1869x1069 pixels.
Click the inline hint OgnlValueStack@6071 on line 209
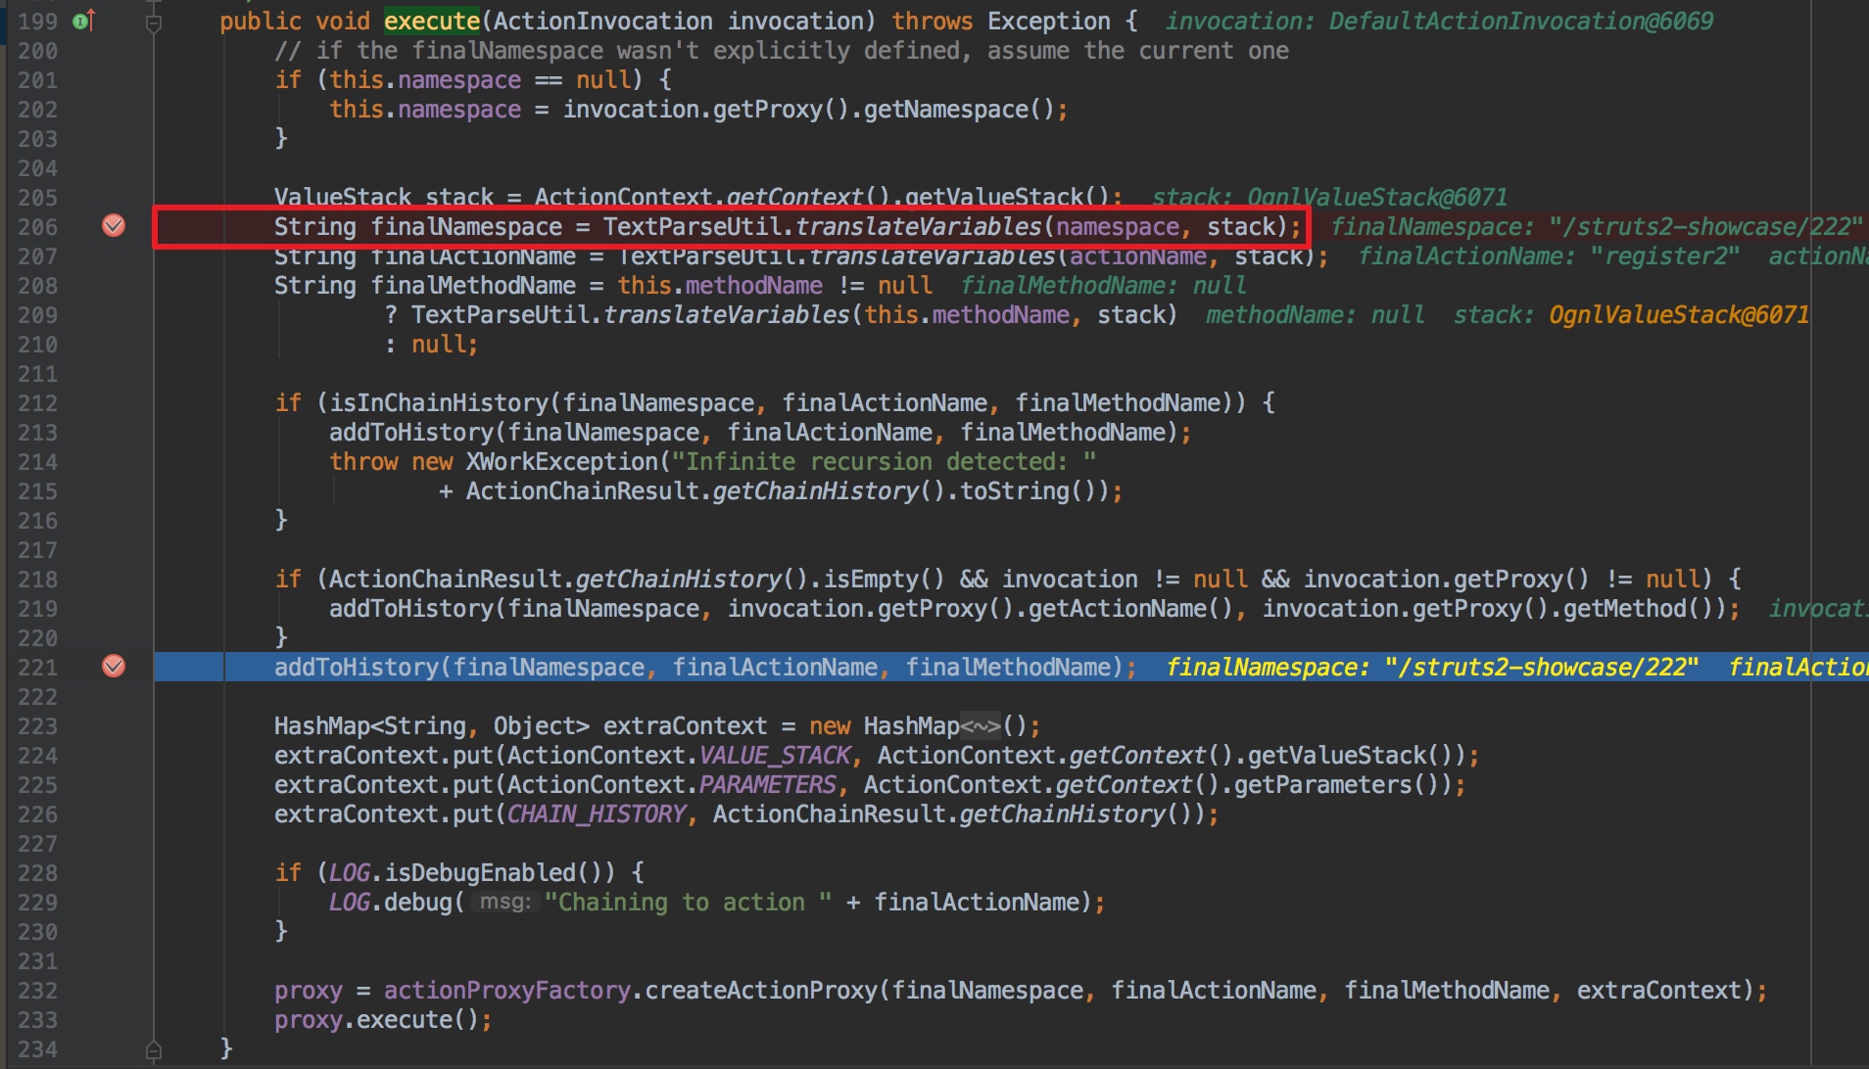pyautogui.click(x=1678, y=314)
